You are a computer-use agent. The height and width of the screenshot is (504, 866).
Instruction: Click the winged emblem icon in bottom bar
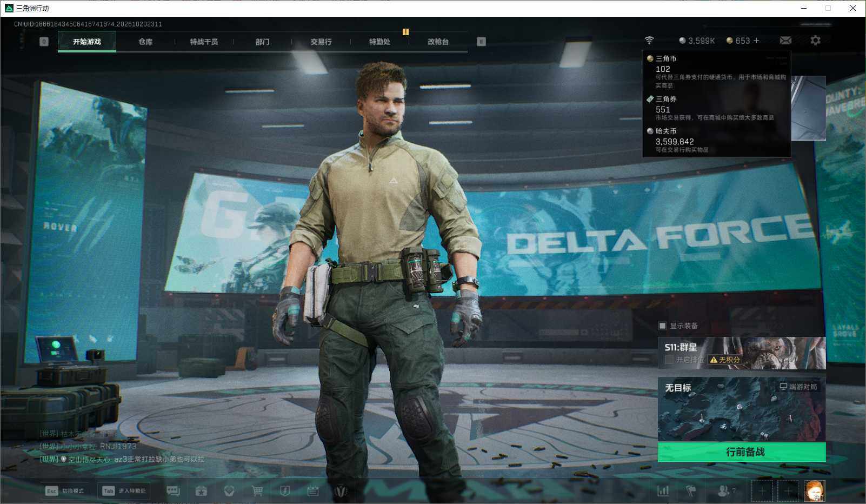(x=341, y=490)
